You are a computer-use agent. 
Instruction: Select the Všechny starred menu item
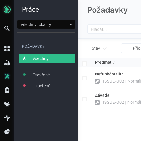pyautogui.click(x=47, y=58)
